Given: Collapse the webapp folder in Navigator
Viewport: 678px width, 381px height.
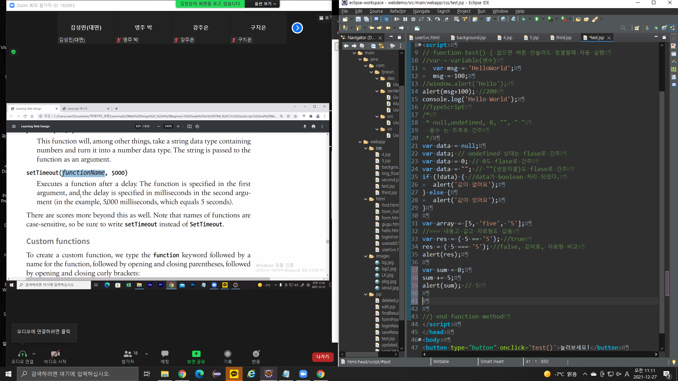Looking at the screenshot, I should (x=360, y=142).
